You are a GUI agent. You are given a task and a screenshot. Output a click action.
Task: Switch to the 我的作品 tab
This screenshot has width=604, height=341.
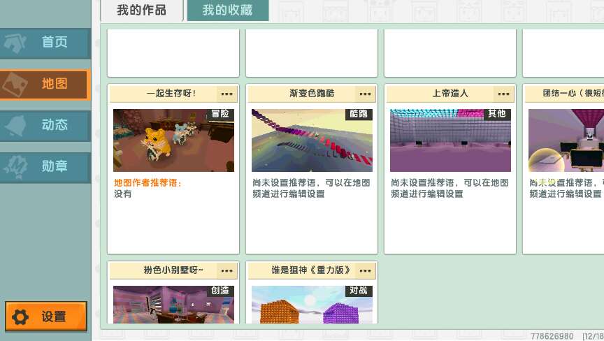coord(142,10)
